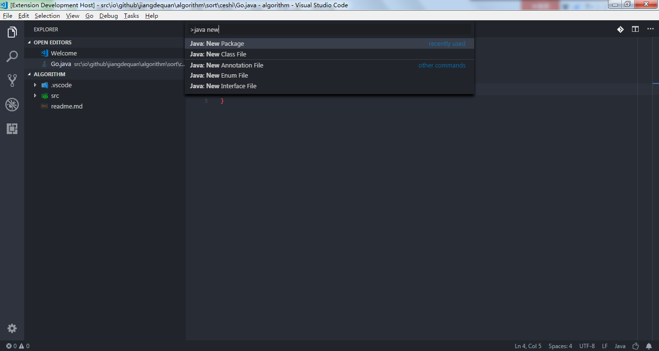Click the src folder icon
The height and width of the screenshot is (351, 659).
point(45,96)
